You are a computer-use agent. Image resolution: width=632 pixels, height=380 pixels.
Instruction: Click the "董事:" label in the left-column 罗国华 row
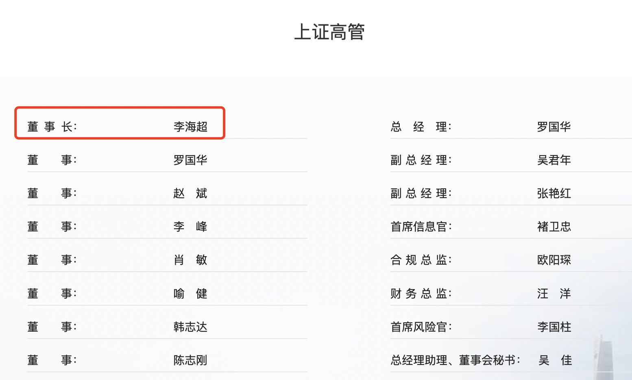tap(52, 160)
